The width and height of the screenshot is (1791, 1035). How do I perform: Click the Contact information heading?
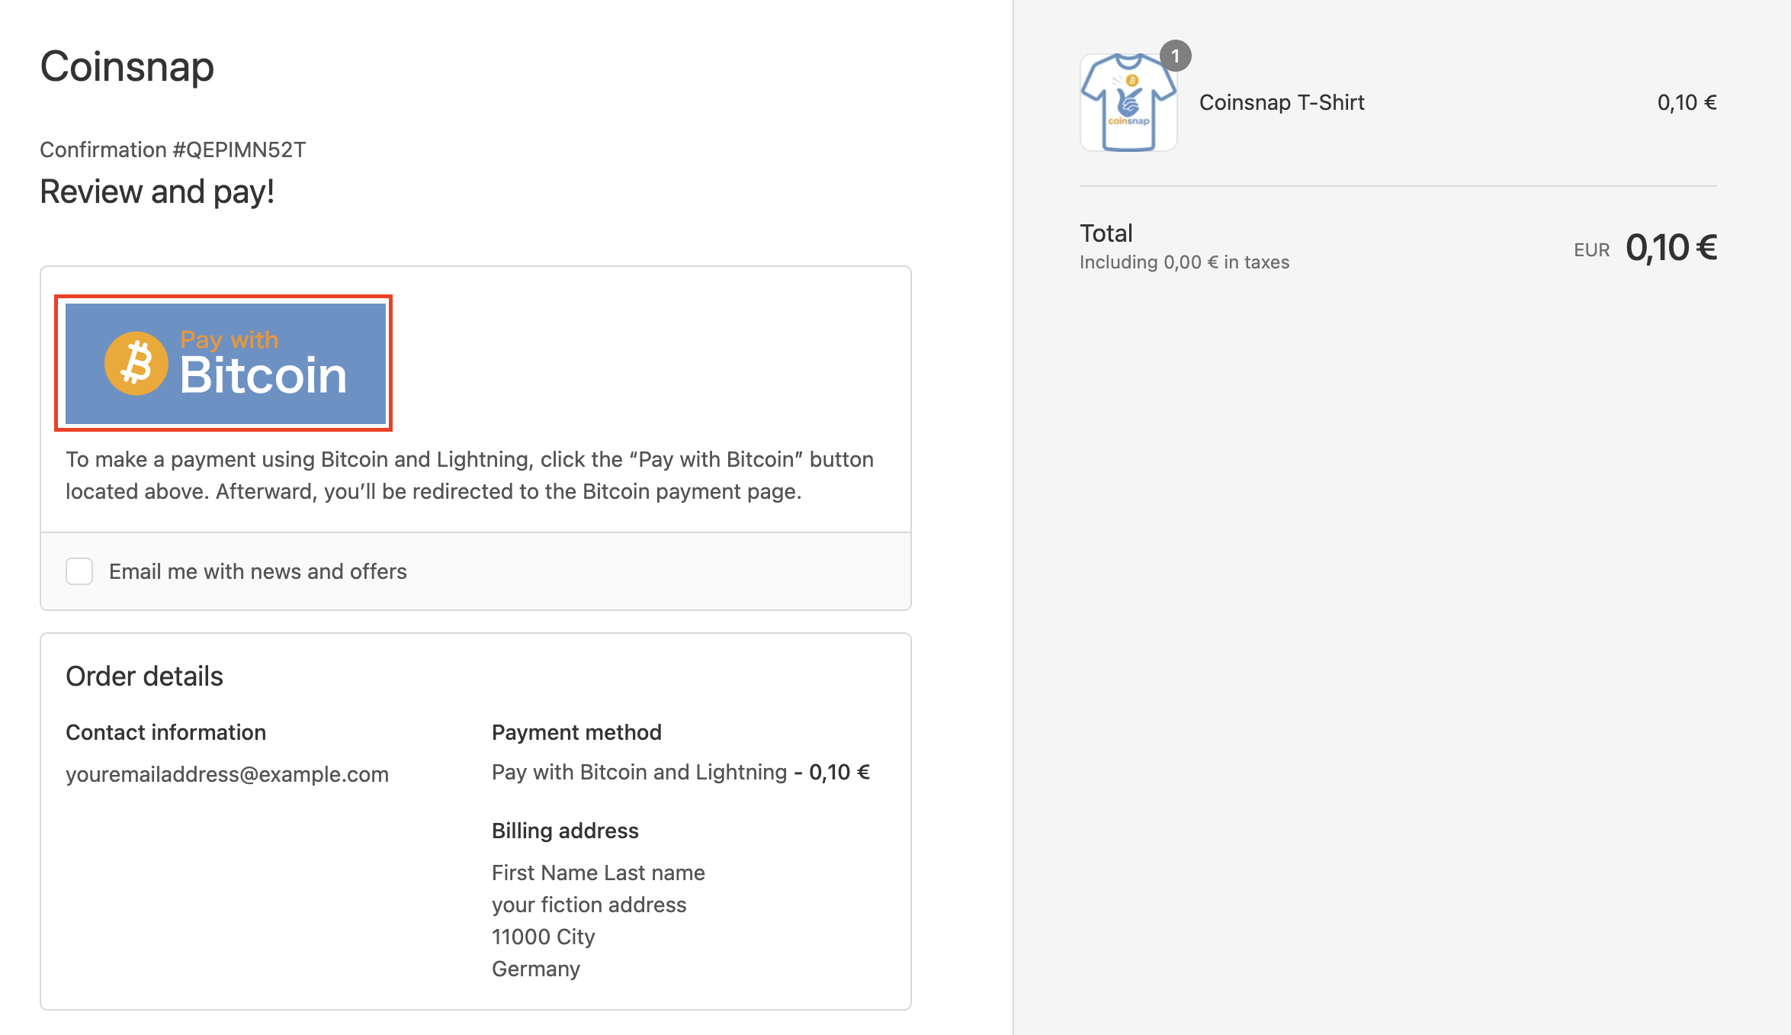click(x=165, y=732)
